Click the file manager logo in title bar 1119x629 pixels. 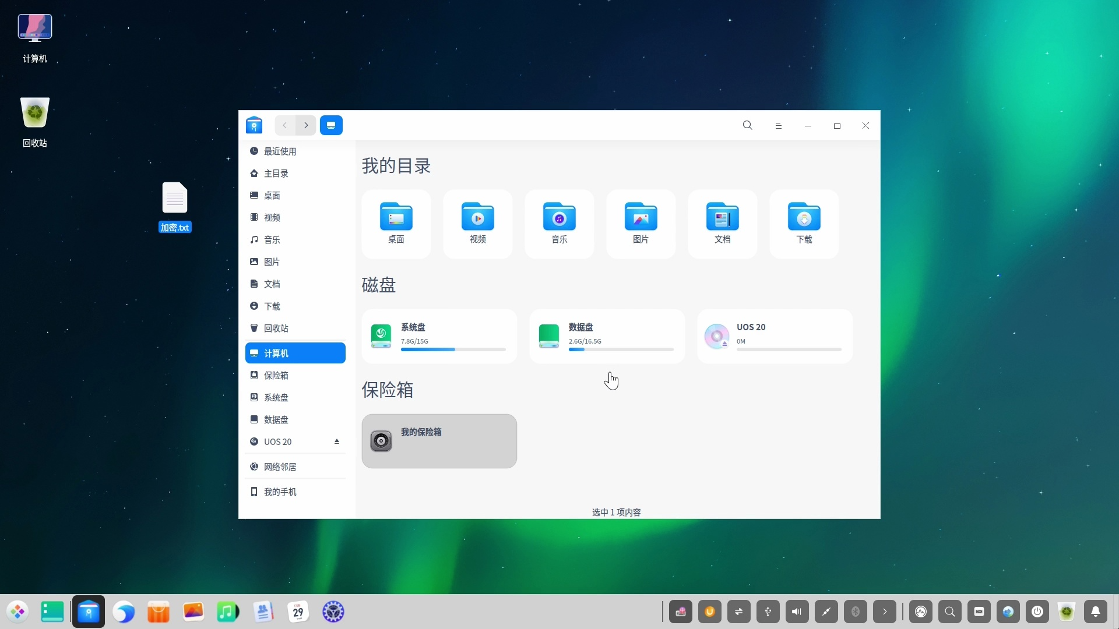(x=254, y=125)
